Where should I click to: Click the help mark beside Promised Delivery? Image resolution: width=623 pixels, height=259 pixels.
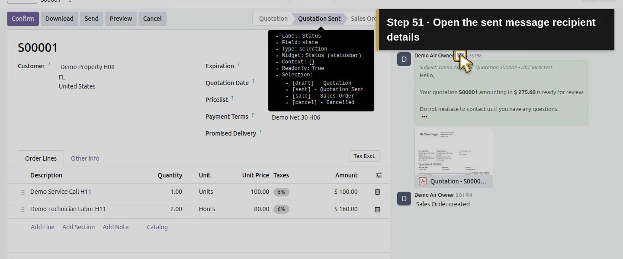(x=260, y=132)
